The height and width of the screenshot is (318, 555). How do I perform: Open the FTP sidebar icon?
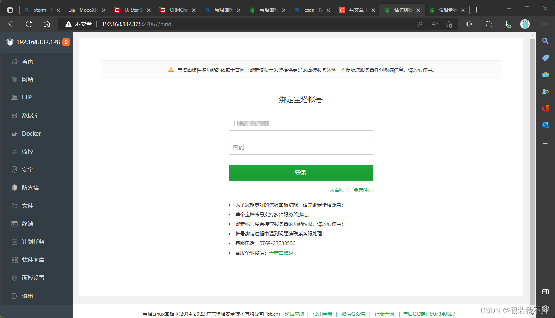(x=14, y=97)
